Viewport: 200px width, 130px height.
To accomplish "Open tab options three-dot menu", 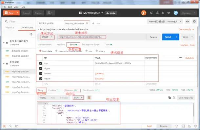I will coord(98,23).
